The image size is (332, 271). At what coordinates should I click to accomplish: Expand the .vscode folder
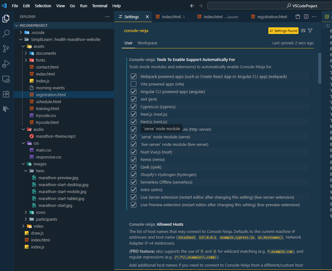(21, 32)
